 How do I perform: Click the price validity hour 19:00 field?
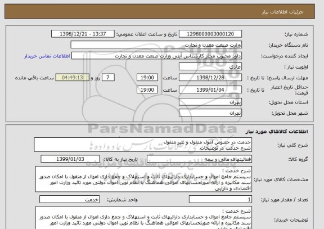coord(147,89)
